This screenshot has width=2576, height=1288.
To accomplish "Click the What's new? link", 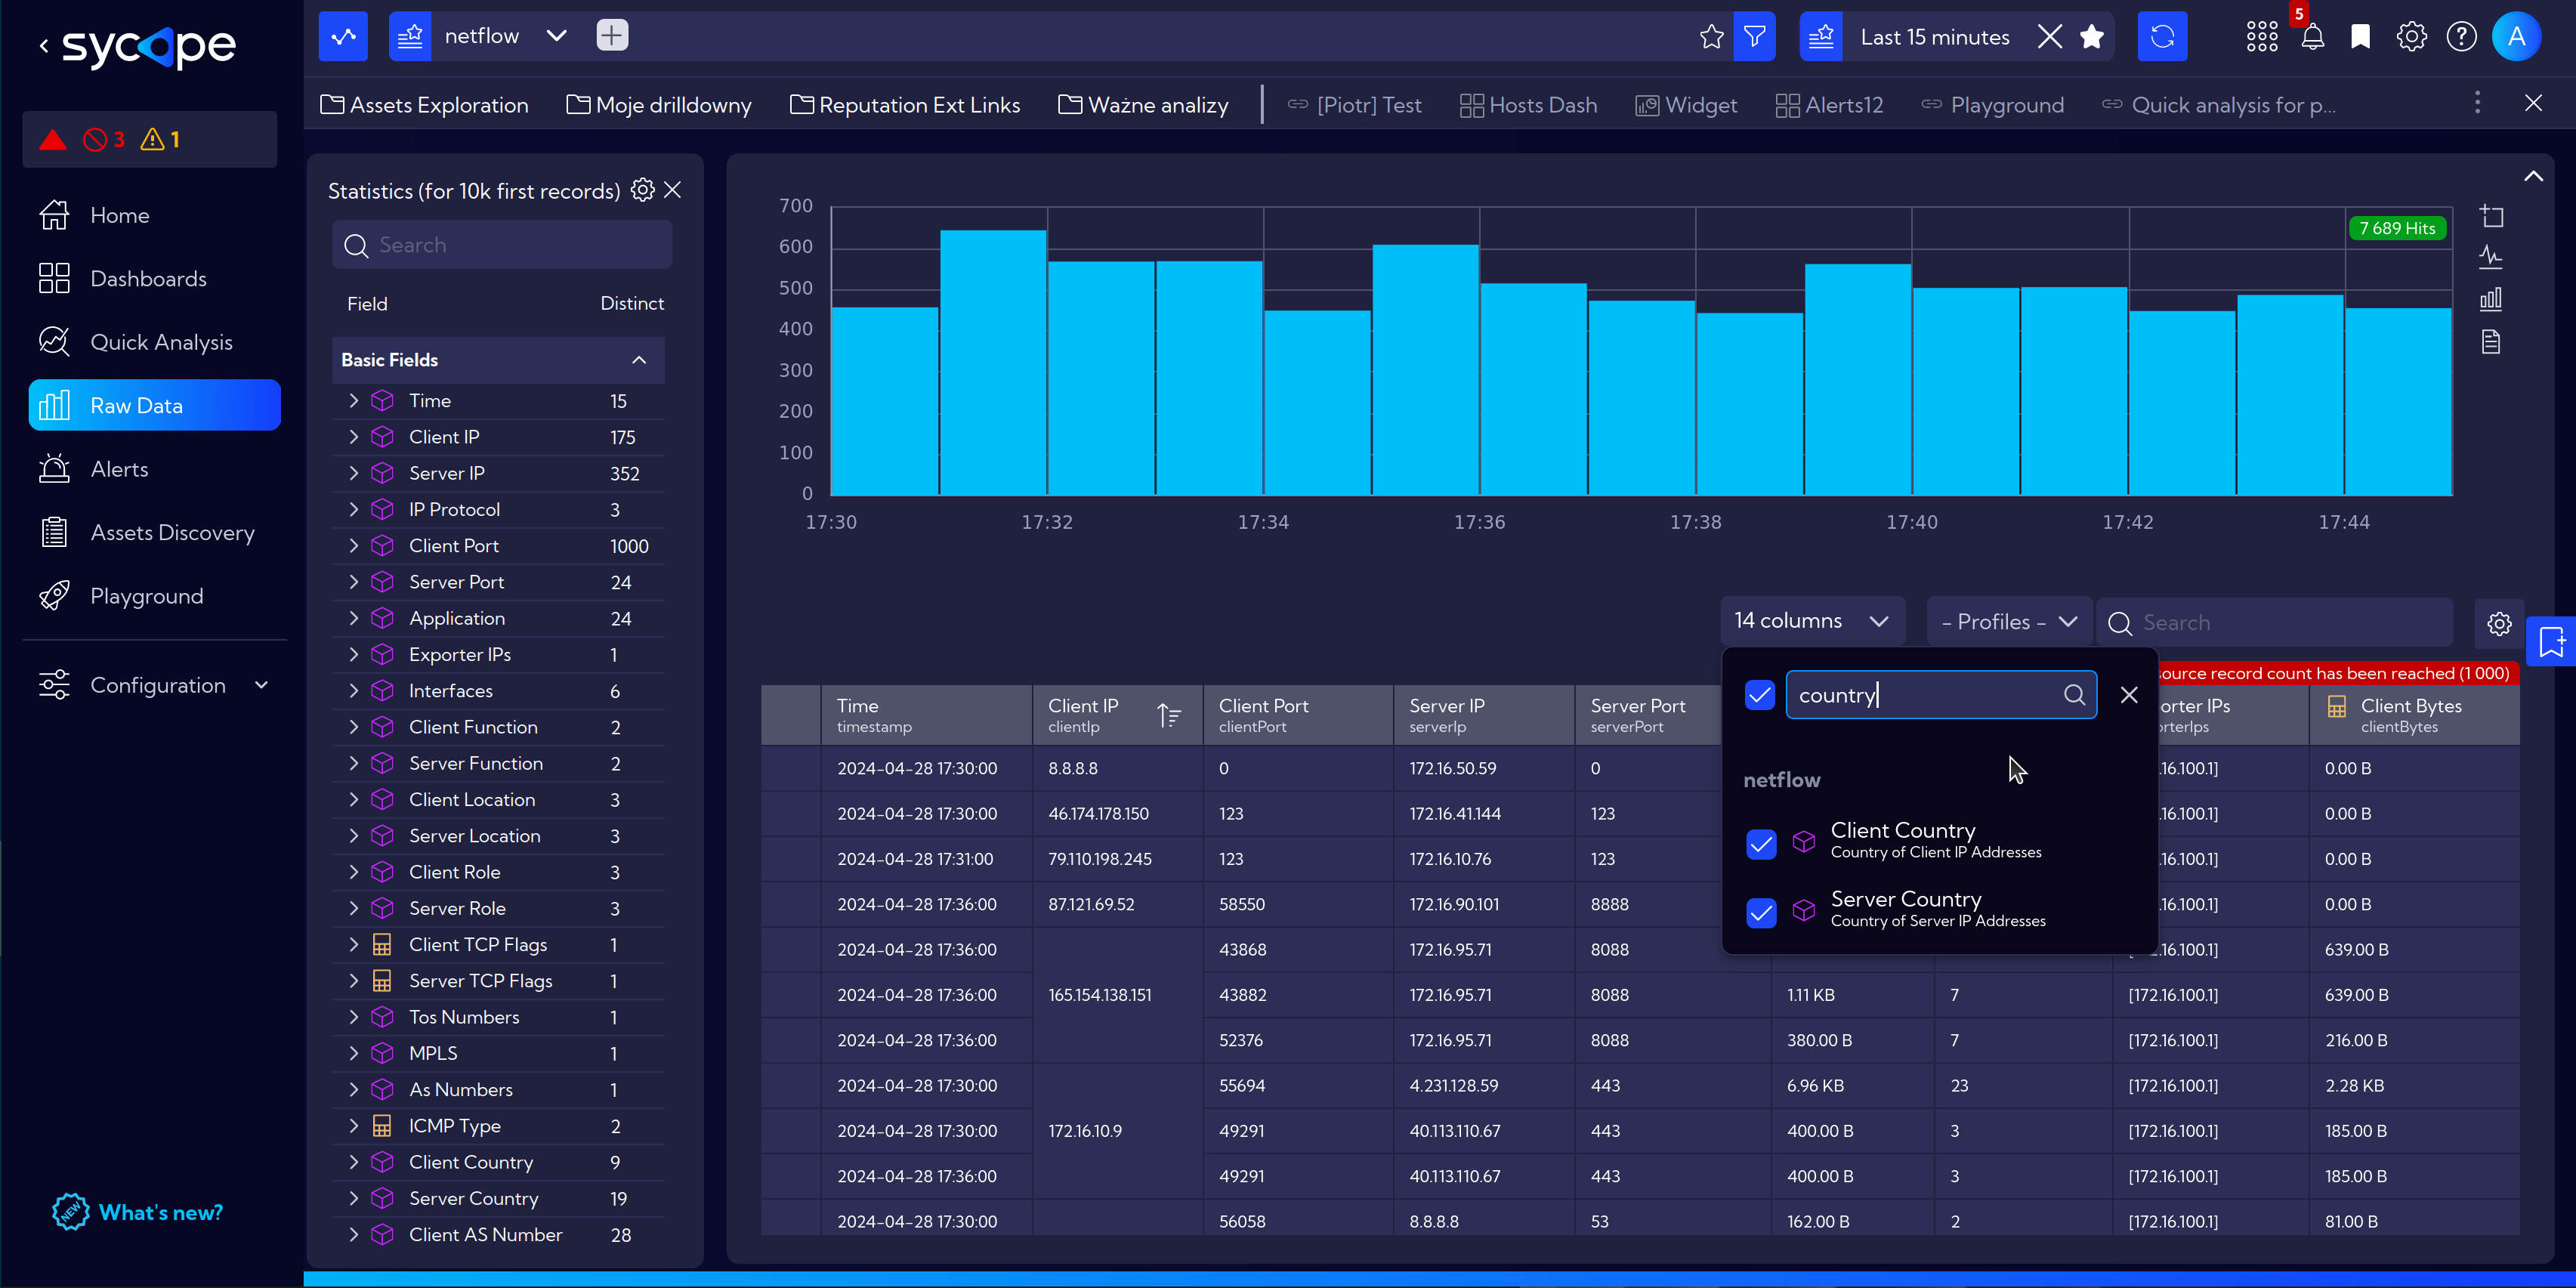I will 139,1212.
